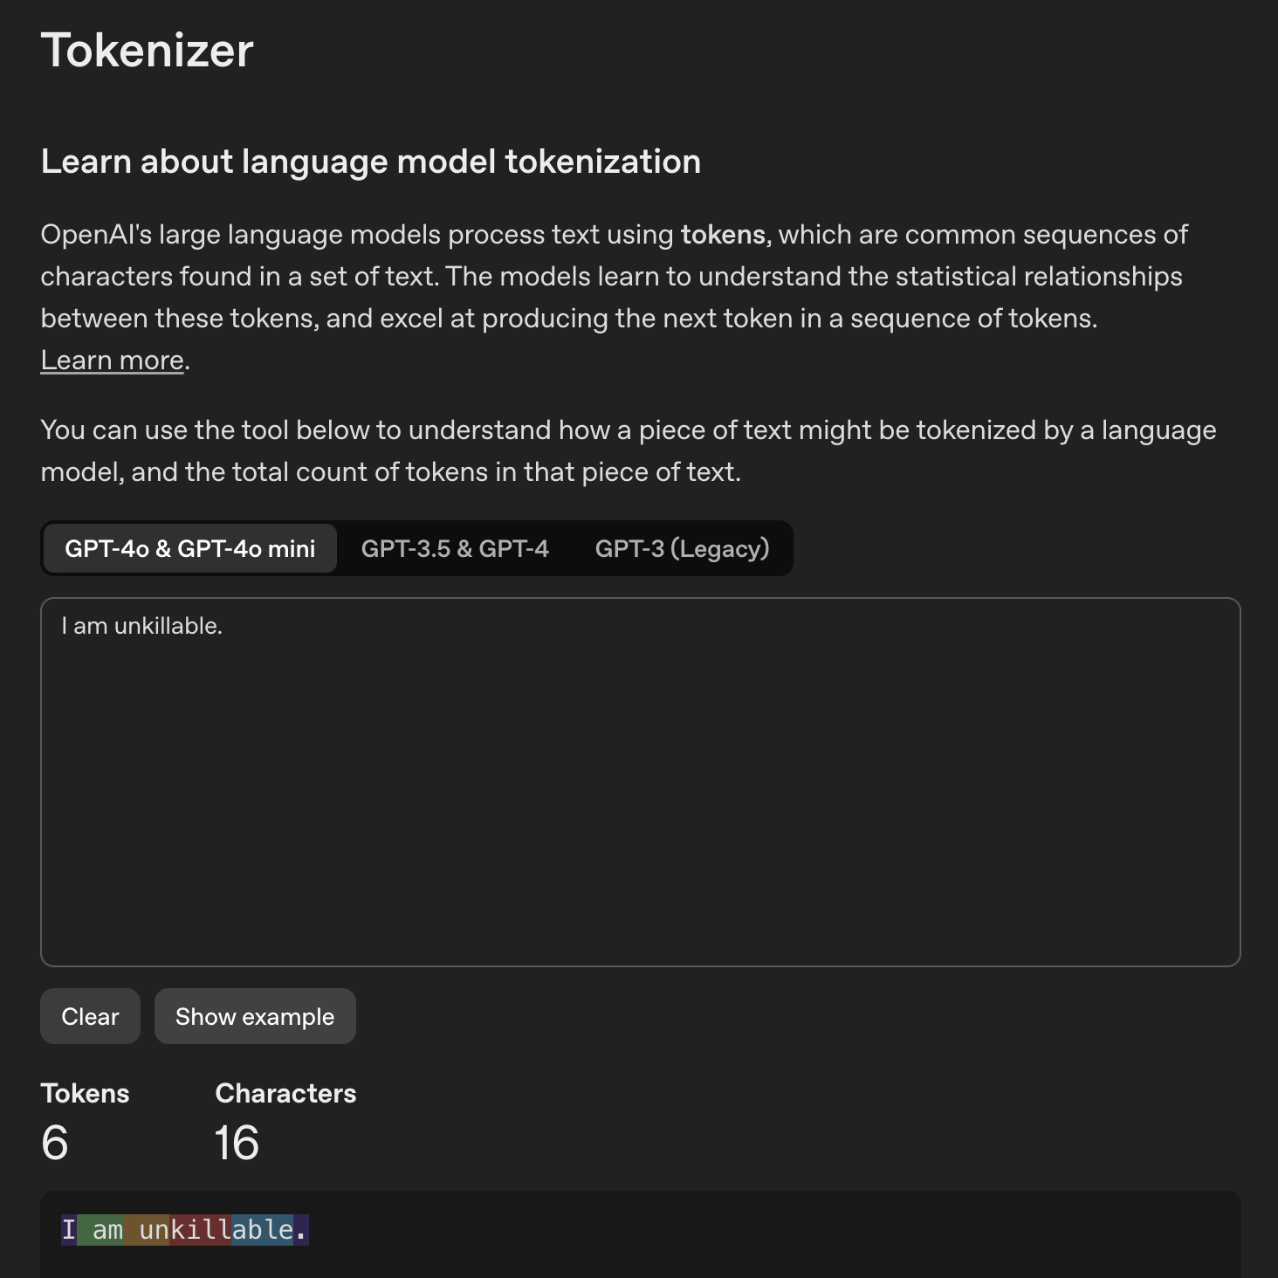1278x1278 pixels.
Task: Click the character count value 16
Action: pyautogui.click(x=237, y=1143)
